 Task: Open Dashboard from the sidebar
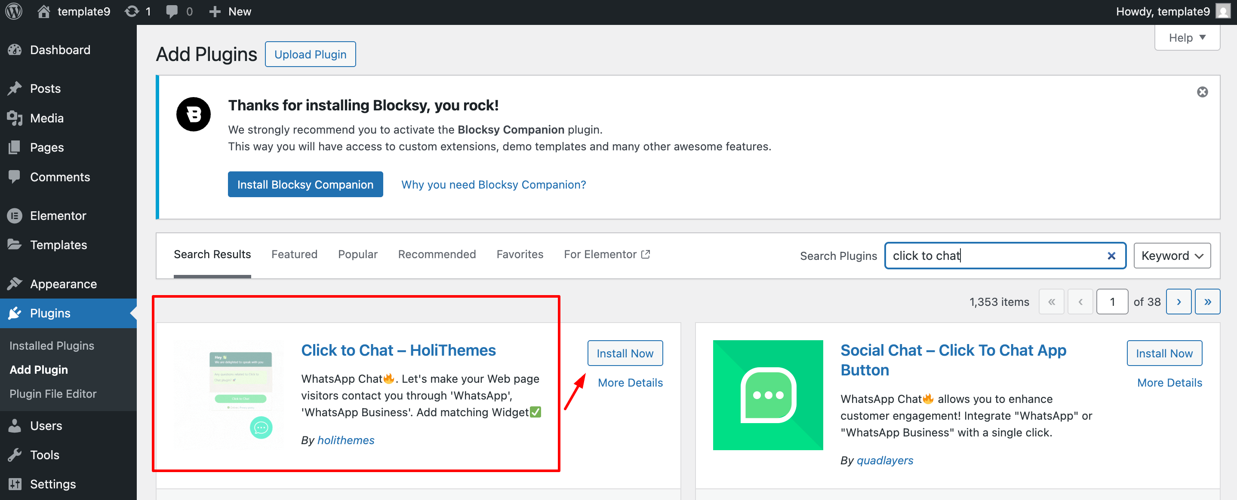point(59,50)
